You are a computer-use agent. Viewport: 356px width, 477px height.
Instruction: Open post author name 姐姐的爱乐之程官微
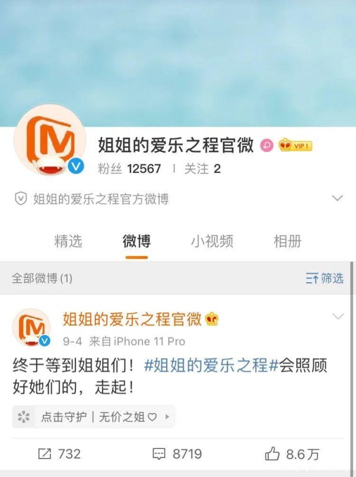pyautogui.click(x=132, y=319)
